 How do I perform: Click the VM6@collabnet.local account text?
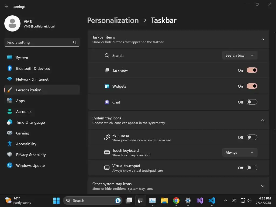tap(39, 26)
